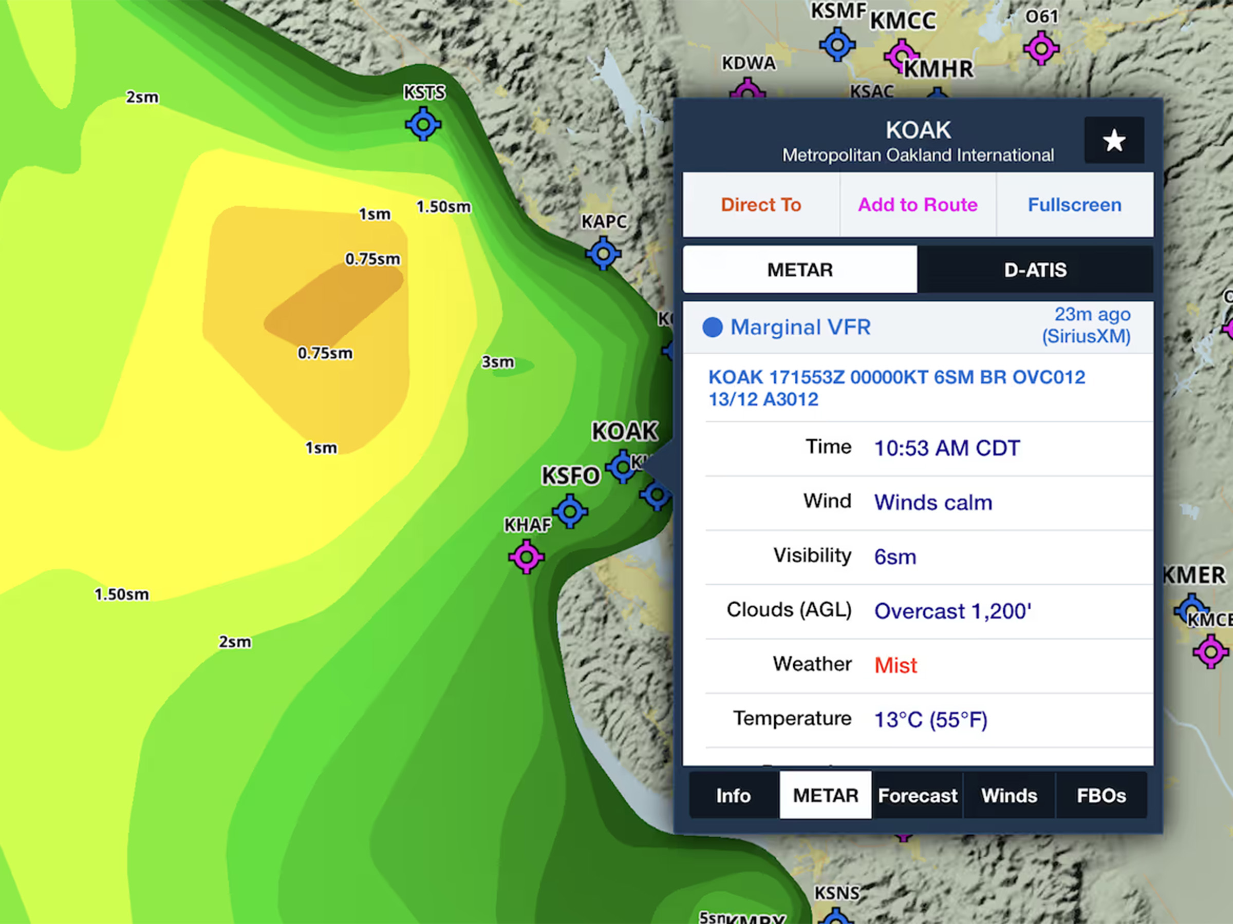Select the O61 magenta airport marker
The image size is (1233, 924).
(1041, 48)
